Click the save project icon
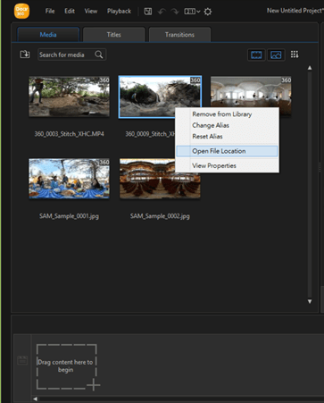Screen dimensions: 324x403 pos(148,12)
